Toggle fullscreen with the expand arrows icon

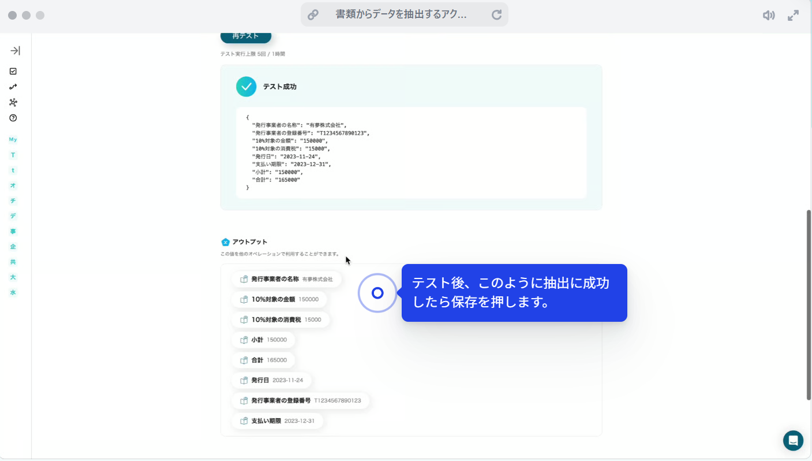click(793, 16)
